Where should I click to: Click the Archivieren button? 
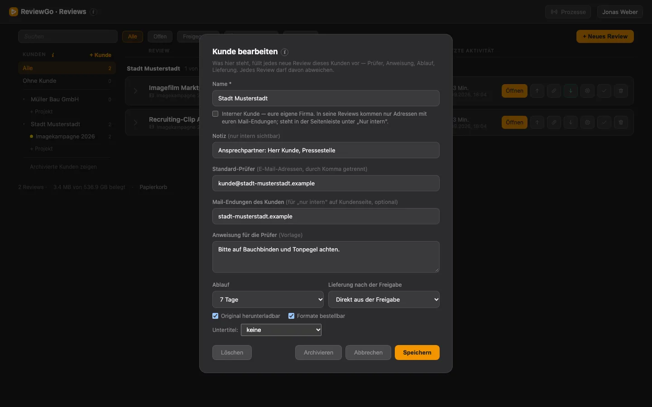coord(318,353)
